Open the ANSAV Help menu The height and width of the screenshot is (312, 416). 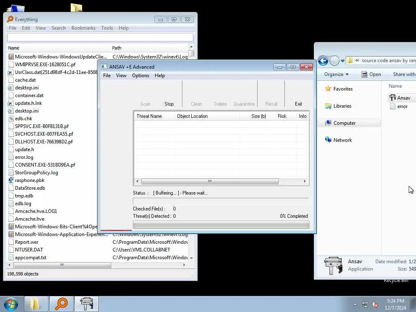coord(160,75)
